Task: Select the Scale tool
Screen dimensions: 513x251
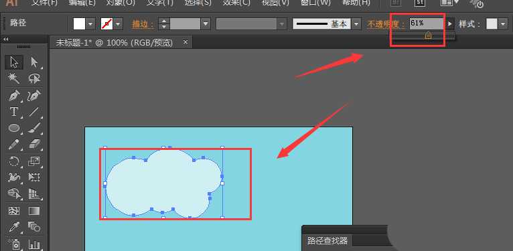Action: (x=34, y=161)
